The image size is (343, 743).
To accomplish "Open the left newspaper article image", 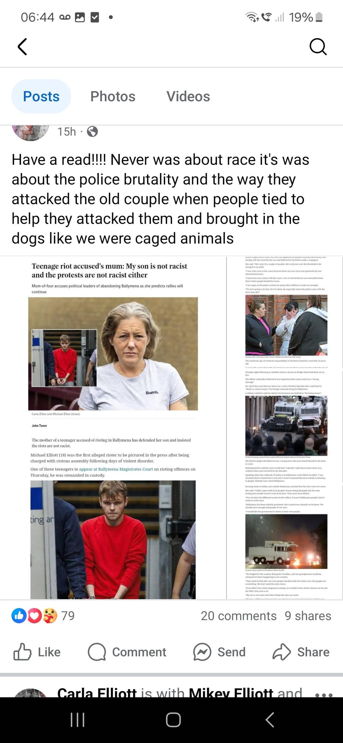I will click(x=113, y=428).
